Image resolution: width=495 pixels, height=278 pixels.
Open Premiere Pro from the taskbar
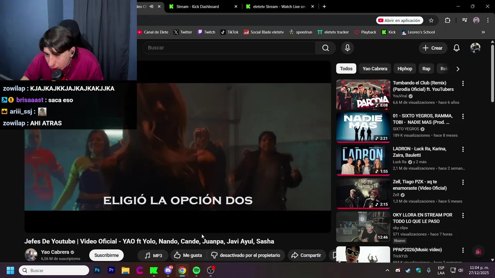point(111,270)
